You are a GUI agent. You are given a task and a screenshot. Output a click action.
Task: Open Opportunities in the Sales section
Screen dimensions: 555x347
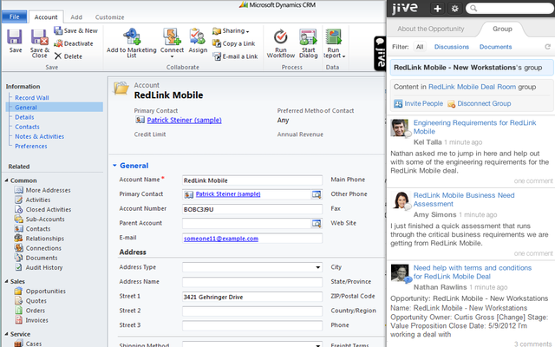click(x=47, y=291)
